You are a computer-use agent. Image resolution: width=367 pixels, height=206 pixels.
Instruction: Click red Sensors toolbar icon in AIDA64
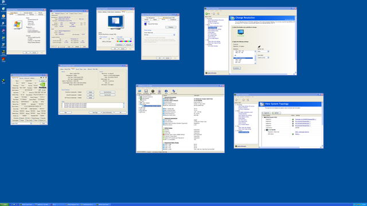coord(159,91)
